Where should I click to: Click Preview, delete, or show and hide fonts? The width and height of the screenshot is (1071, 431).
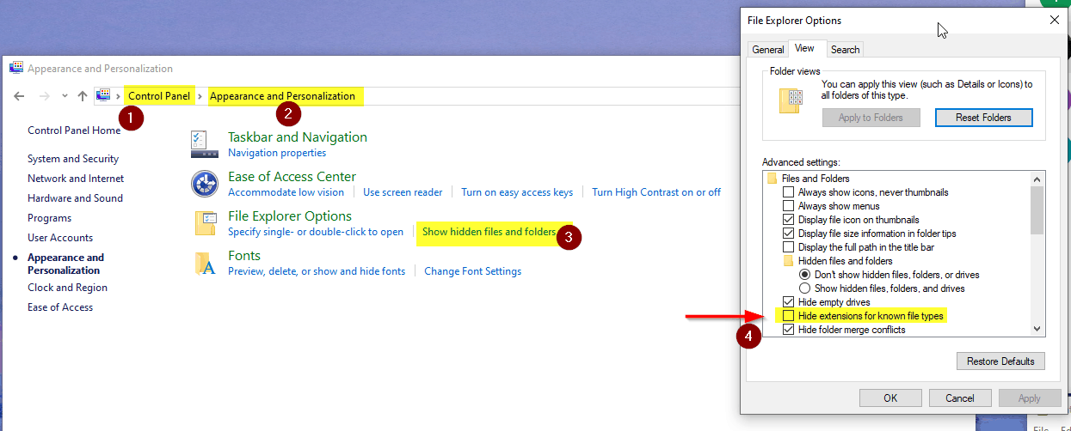[x=317, y=271]
